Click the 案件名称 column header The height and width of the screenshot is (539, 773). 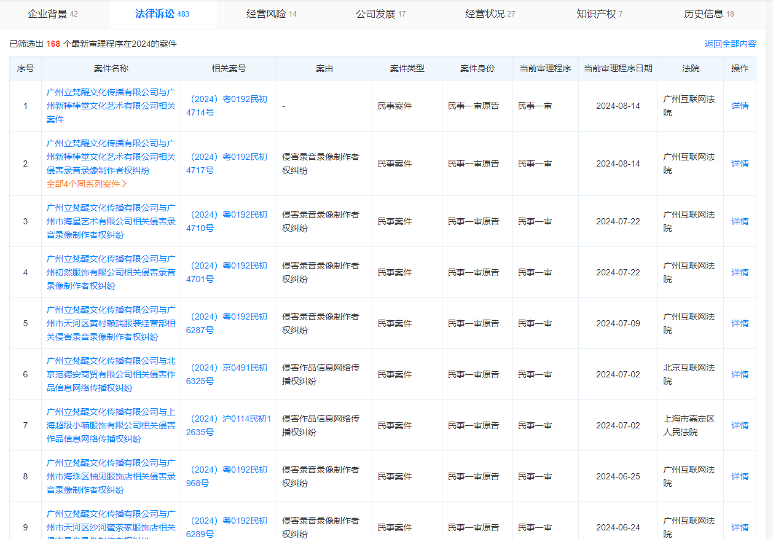tap(111, 69)
